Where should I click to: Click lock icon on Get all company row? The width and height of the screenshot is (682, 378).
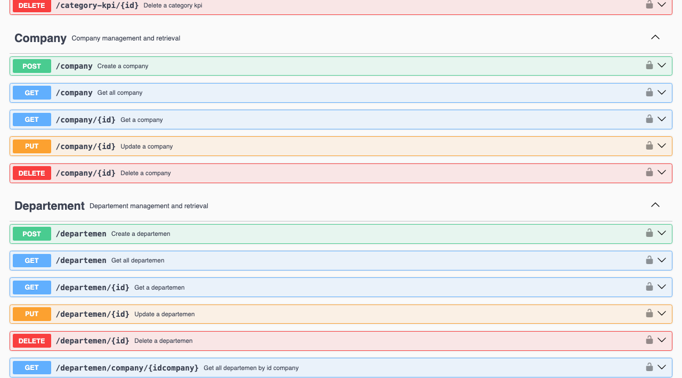[649, 92]
